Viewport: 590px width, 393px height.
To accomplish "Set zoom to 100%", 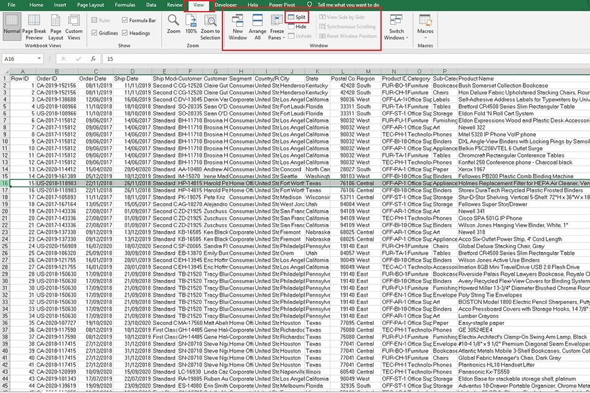I will [191, 25].
